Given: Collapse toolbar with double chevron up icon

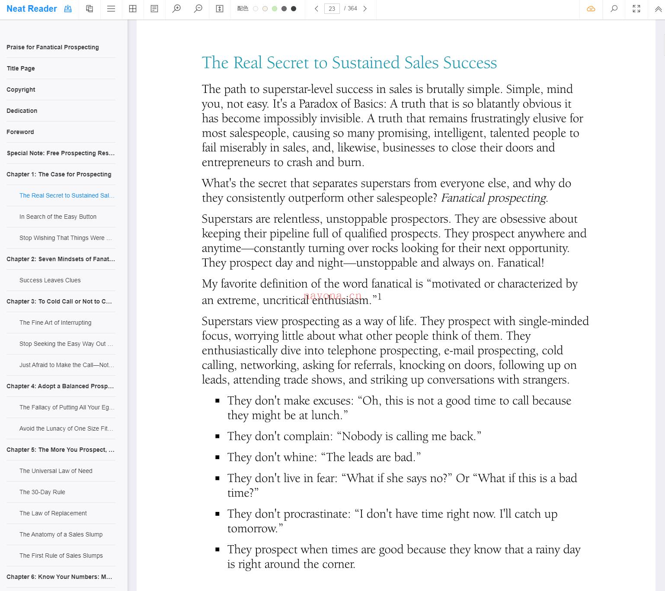Looking at the screenshot, I should click(x=659, y=9).
